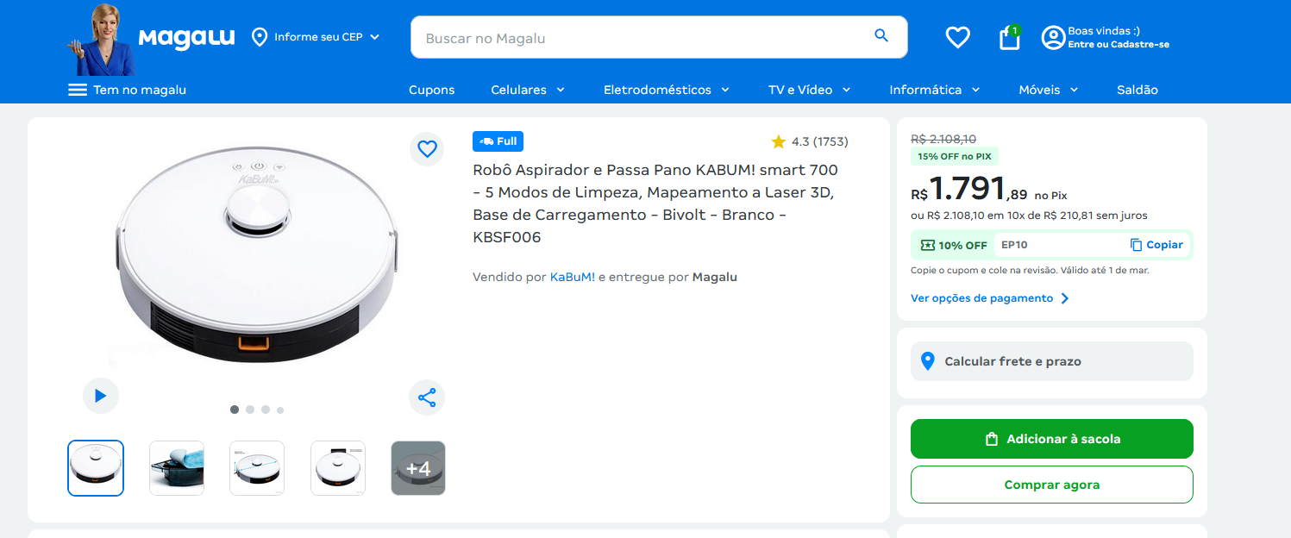
Task: Click the share product icon
Action: (427, 397)
